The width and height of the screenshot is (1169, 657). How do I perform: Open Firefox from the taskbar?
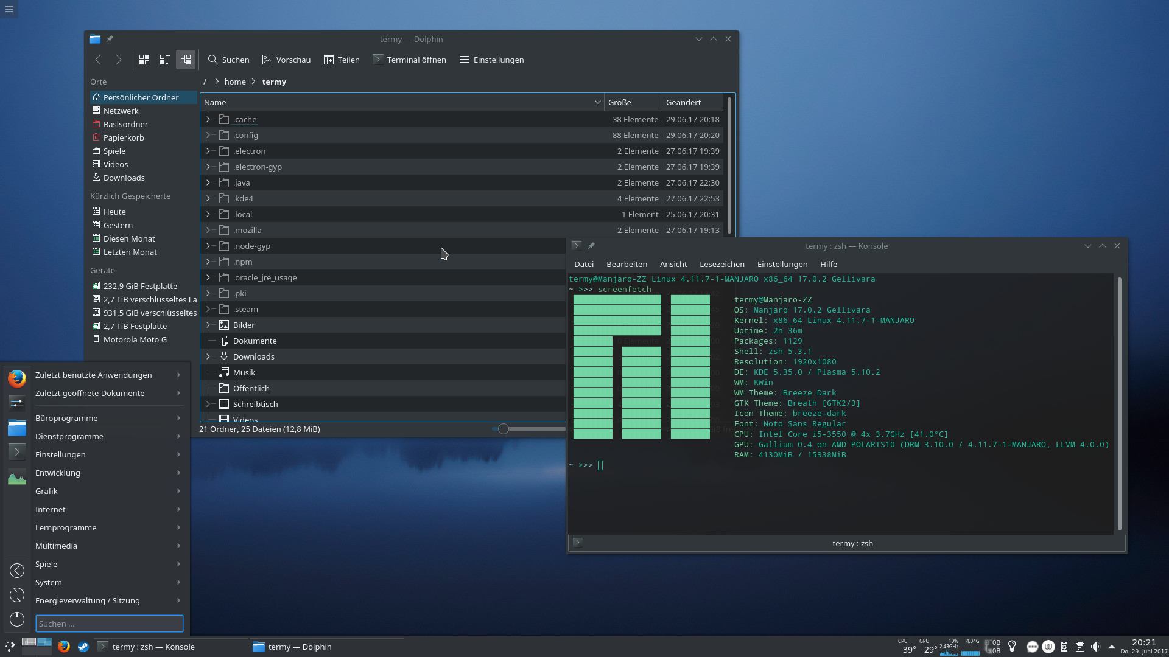pyautogui.click(x=64, y=647)
